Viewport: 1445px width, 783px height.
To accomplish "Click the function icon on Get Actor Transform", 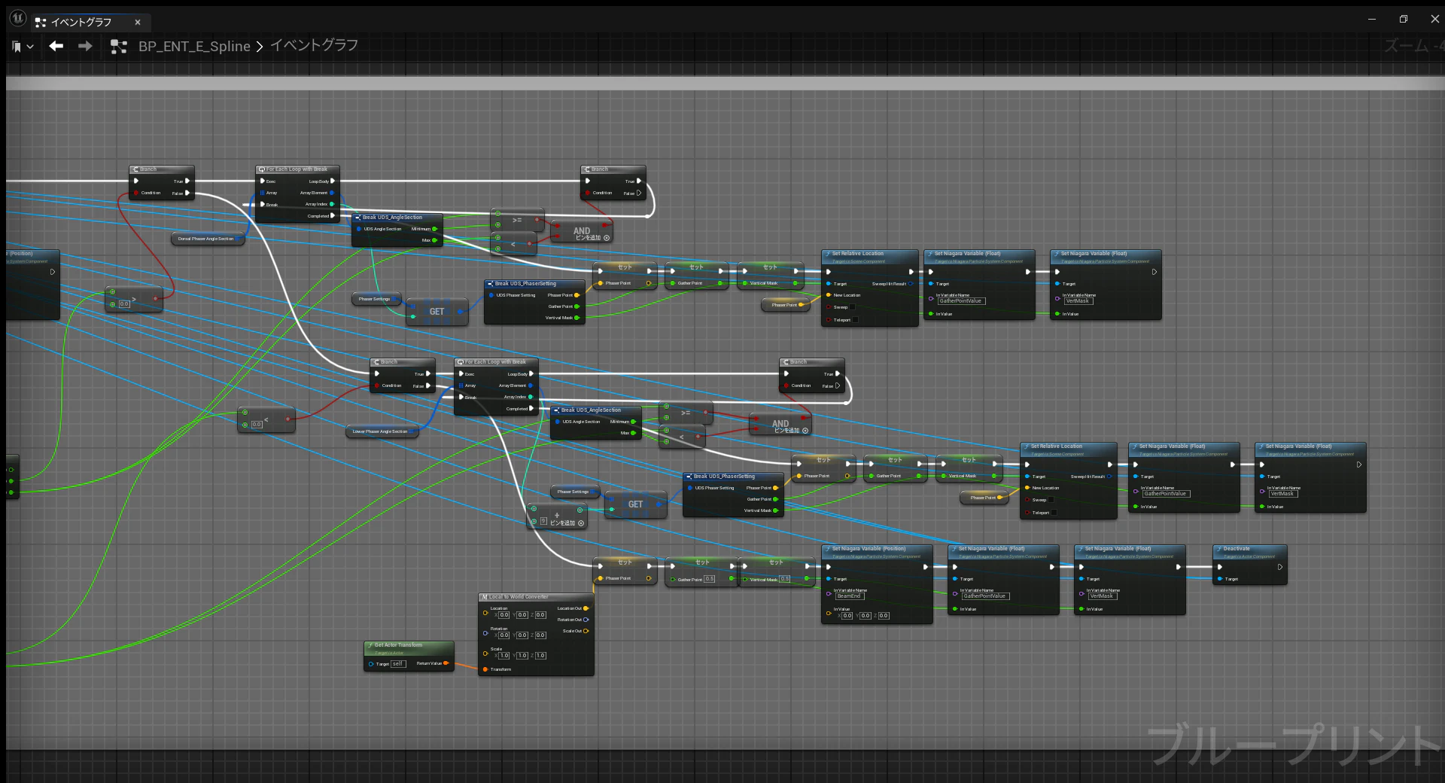I will [x=370, y=645].
